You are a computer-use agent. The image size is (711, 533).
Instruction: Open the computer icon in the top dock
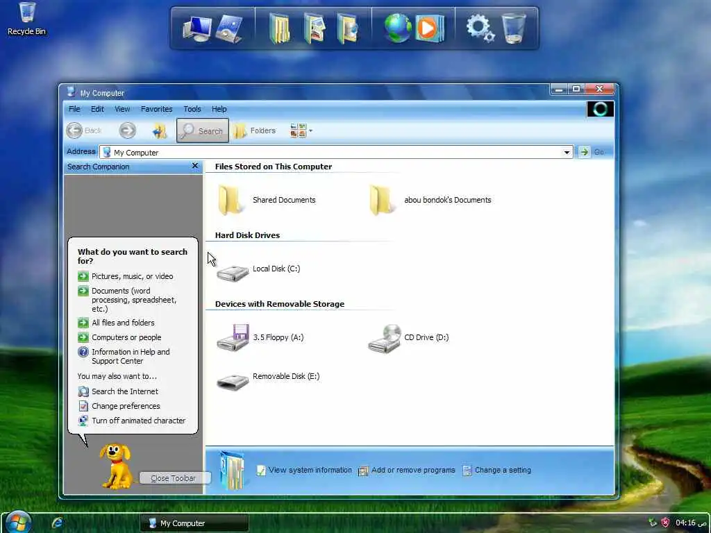(197, 29)
